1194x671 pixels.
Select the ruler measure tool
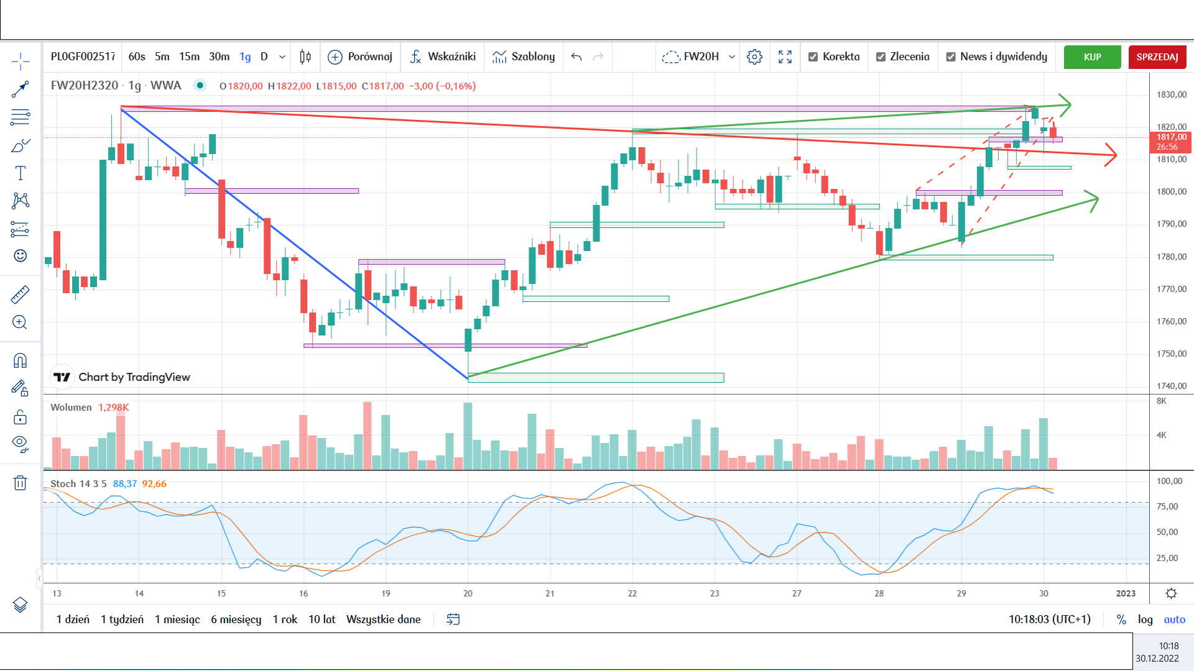[21, 294]
